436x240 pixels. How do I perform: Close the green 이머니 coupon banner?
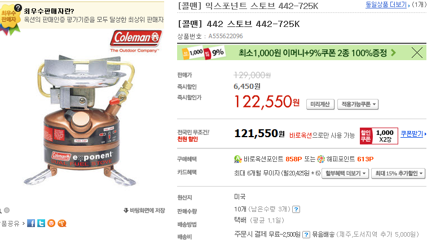417,52
